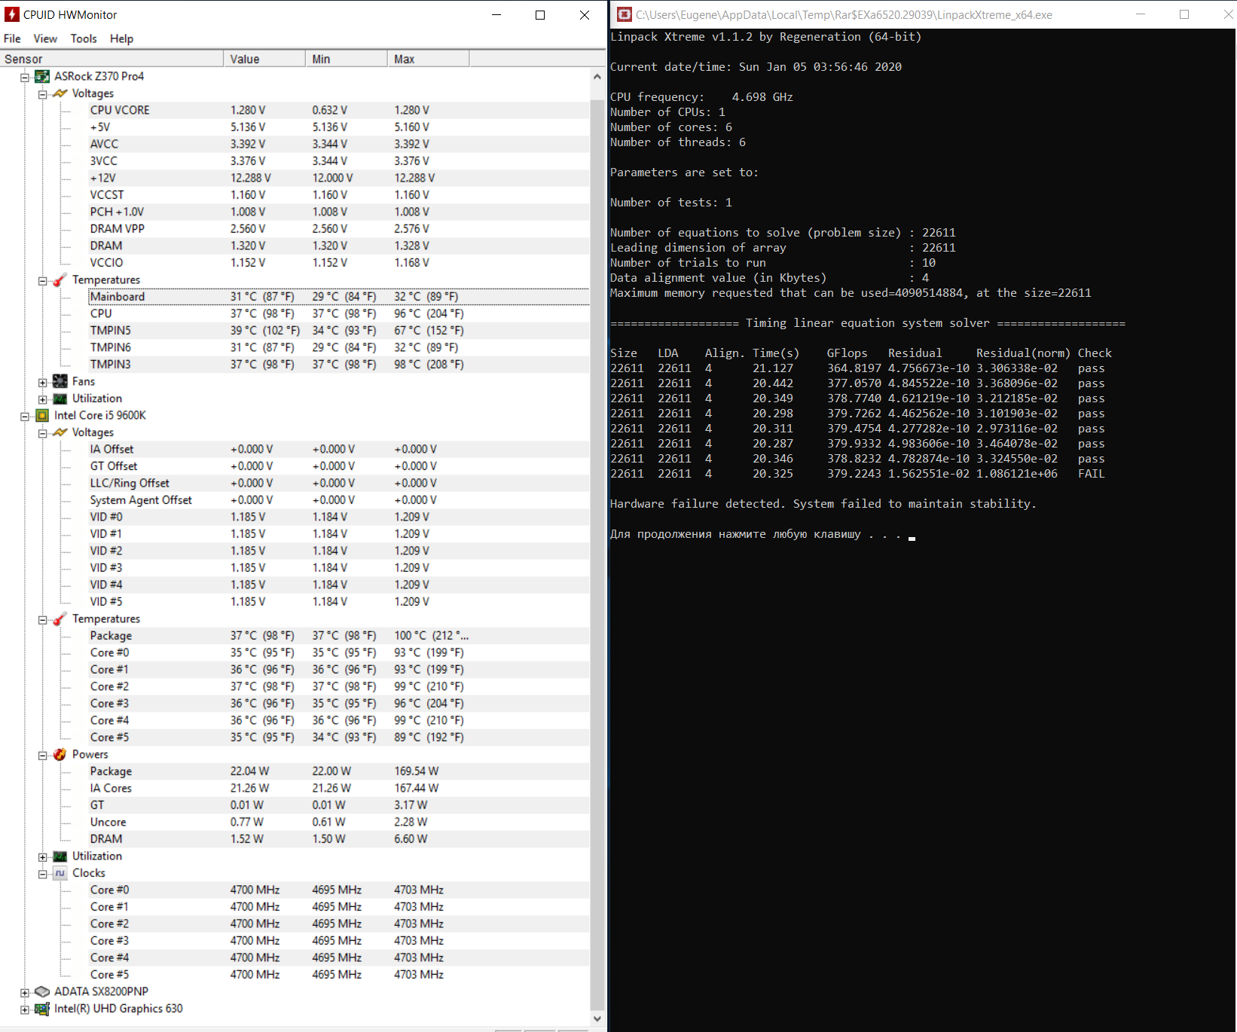Select the TMPIN3 temperature row
Screen dimensions: 1237x1032
click(339, 365)
